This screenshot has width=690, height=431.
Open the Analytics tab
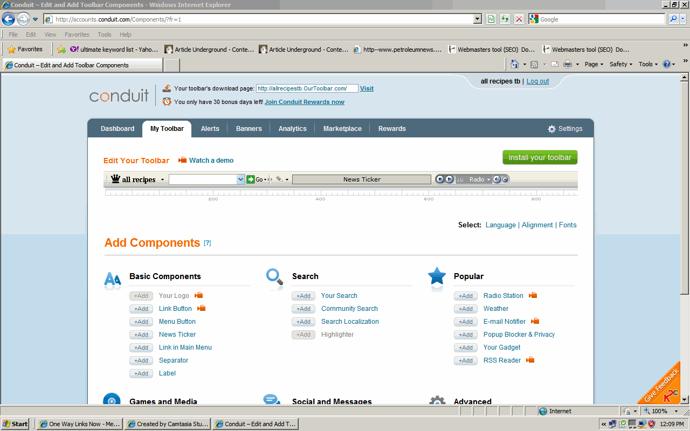293,129
